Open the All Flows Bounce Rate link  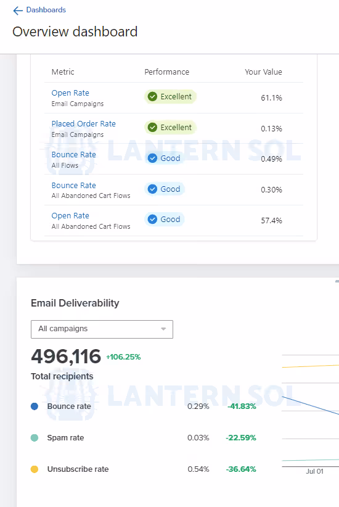(74, 155)
